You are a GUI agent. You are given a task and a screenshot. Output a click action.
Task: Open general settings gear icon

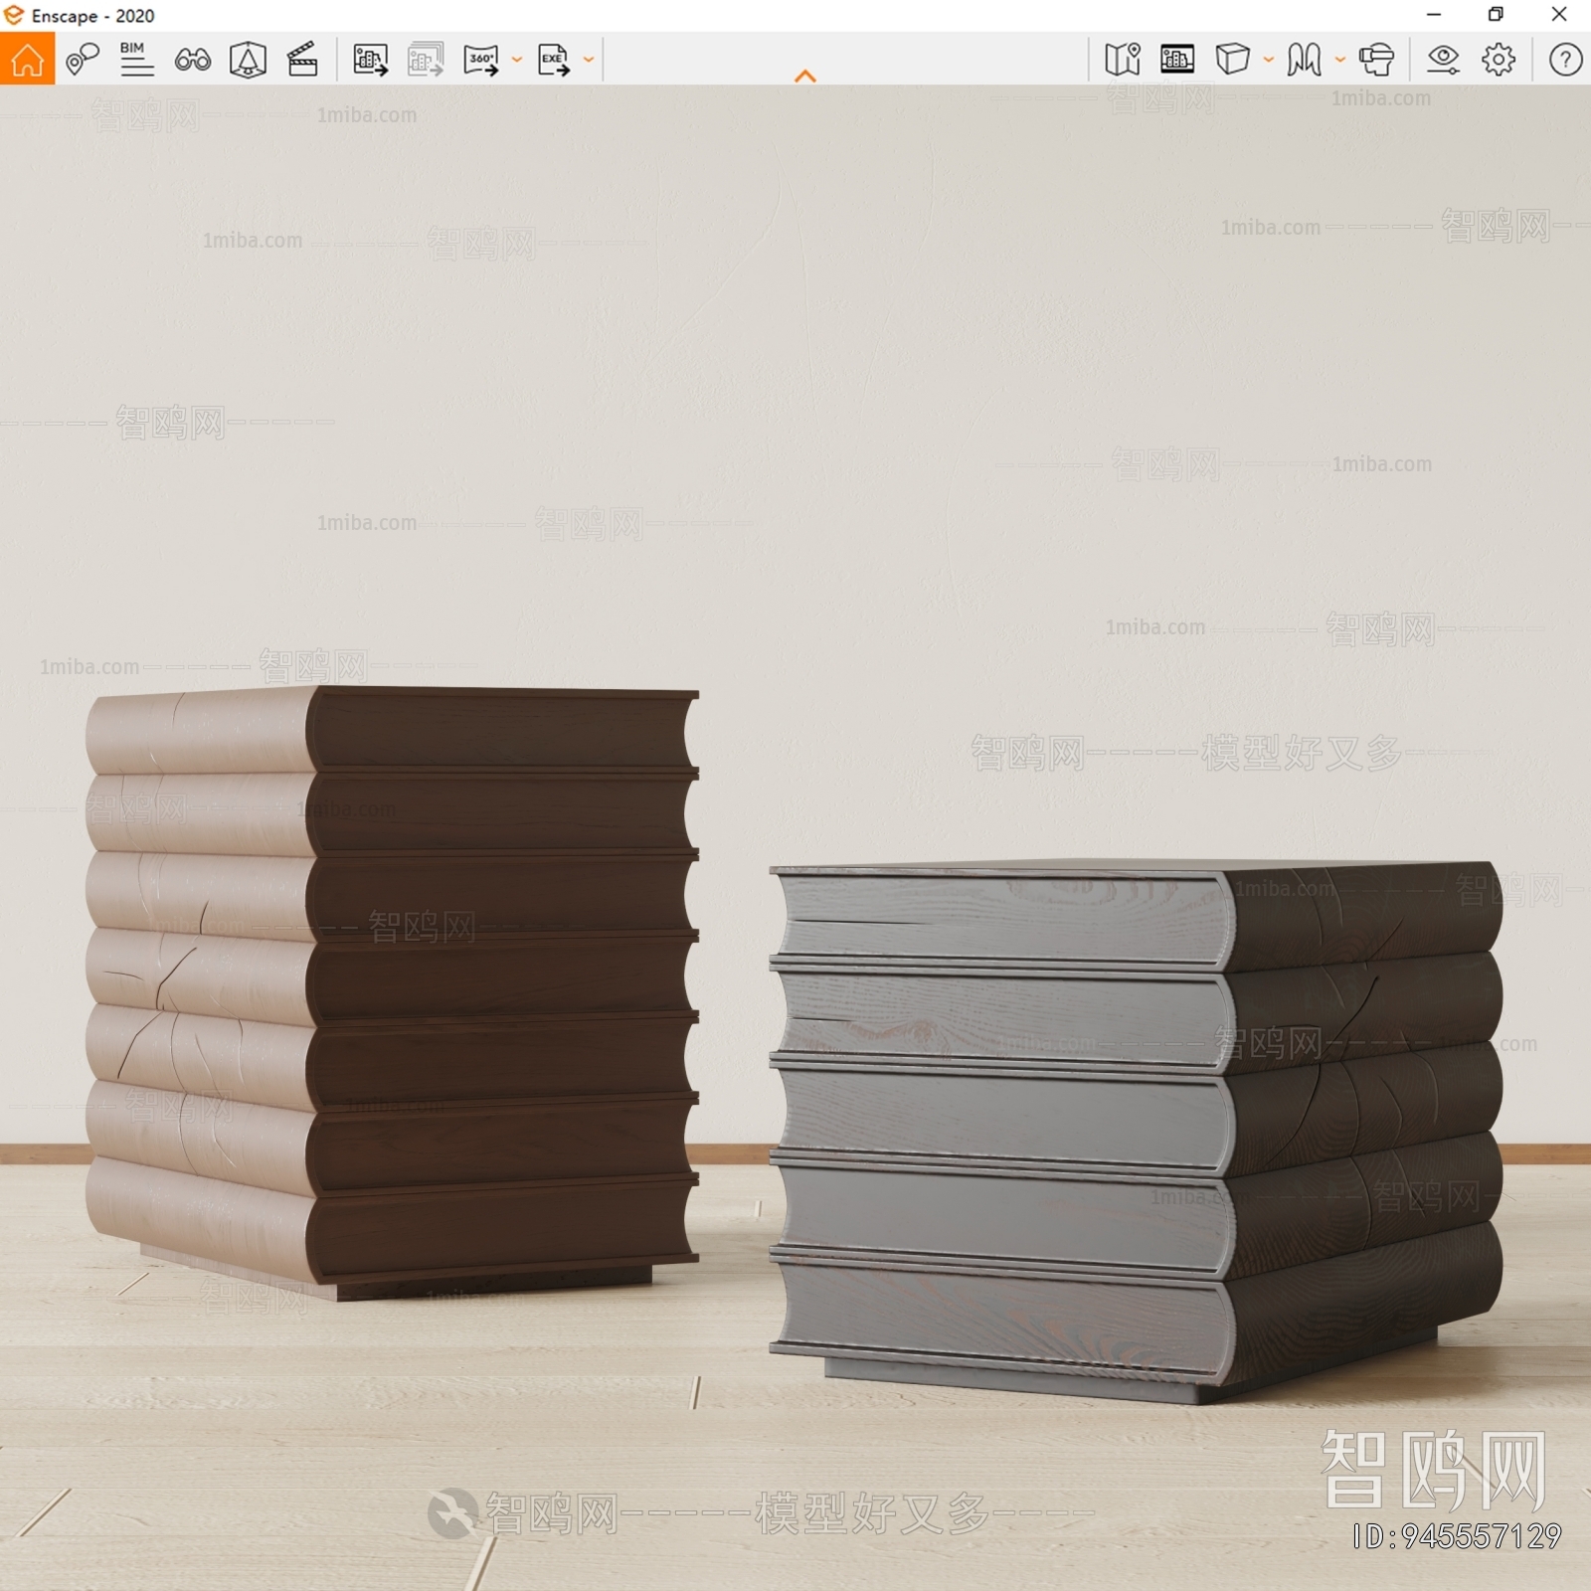click(1499, 60)
